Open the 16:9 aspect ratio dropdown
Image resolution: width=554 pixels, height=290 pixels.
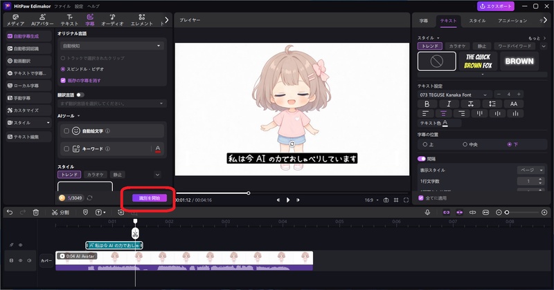(371, 200)
